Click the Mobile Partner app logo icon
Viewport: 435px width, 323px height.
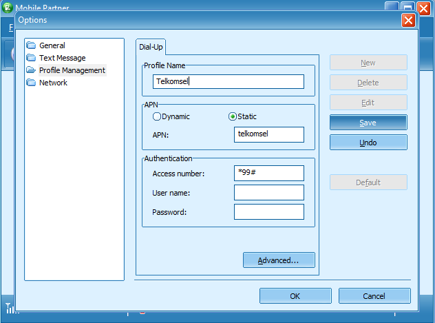(x=8, y=7)
